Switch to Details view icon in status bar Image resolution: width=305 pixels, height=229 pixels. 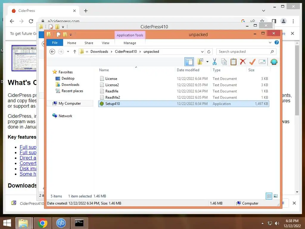[269, 196]
